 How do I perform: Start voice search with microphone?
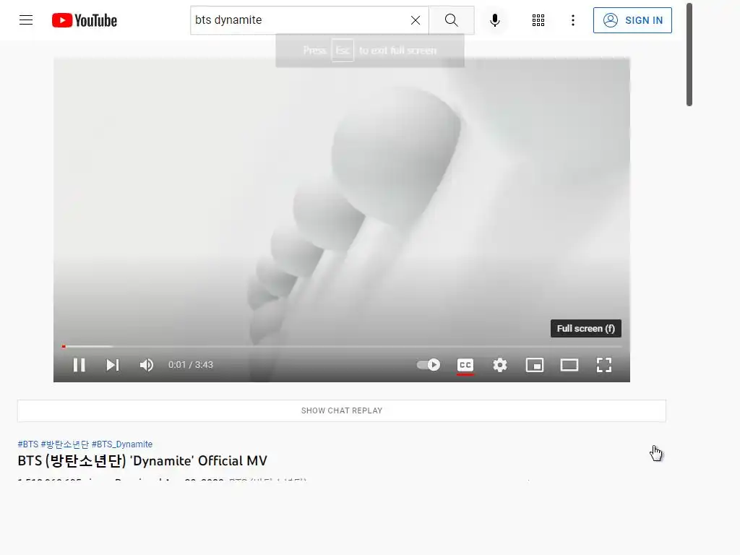pos(494,20)
